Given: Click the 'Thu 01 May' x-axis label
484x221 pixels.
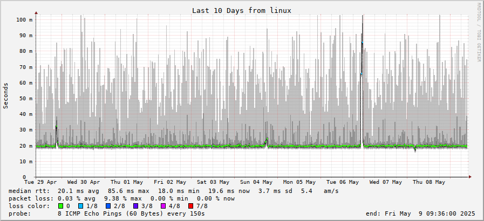Looking at the screenshot, I should (x=127, y=182).
